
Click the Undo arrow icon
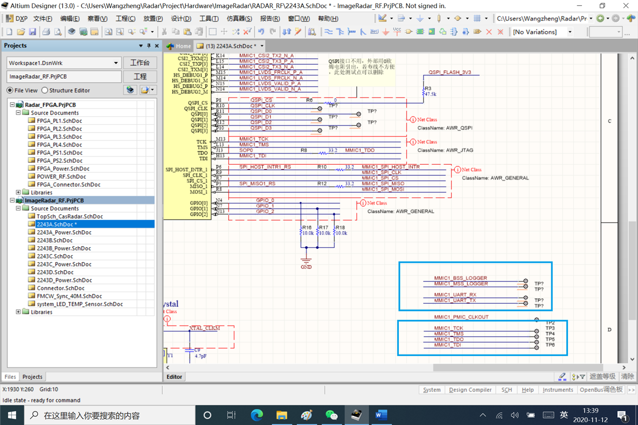pyautogui.click(x=261, y=32)
